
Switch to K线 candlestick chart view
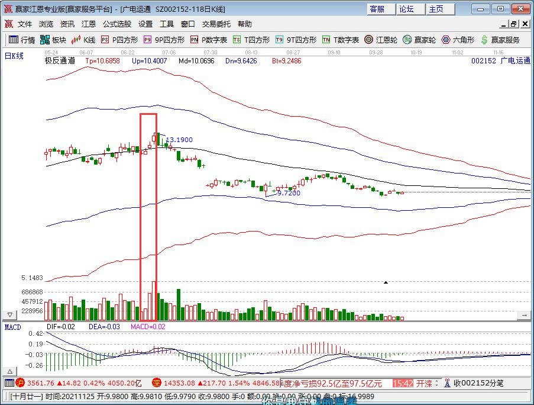(x=83, y=40)
